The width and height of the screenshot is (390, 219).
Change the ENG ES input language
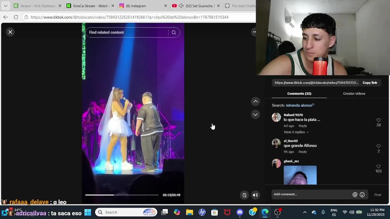click(334, 212)
